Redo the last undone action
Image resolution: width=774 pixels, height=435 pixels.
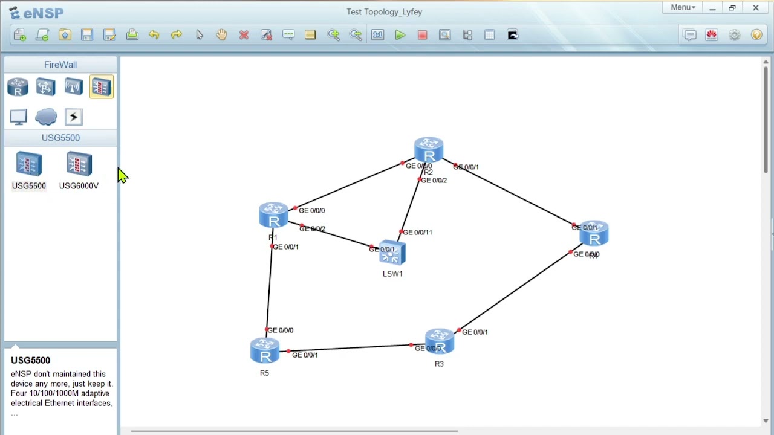(177, 35)
